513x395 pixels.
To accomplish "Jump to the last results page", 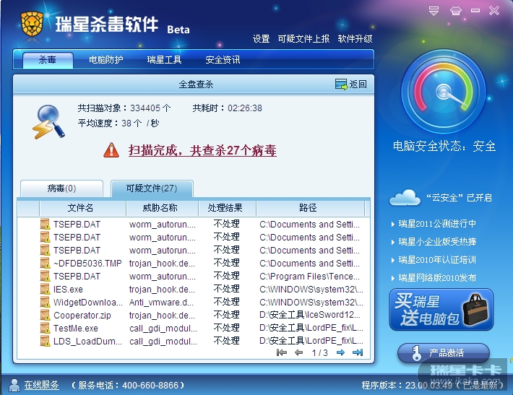I will (358, 352).
